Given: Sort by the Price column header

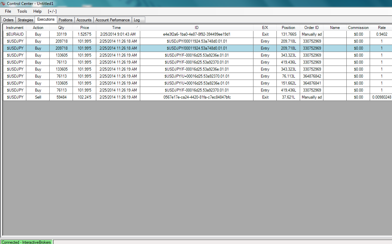Looking at the screenshot, I should pyautogui.click(x=85, y=28).
